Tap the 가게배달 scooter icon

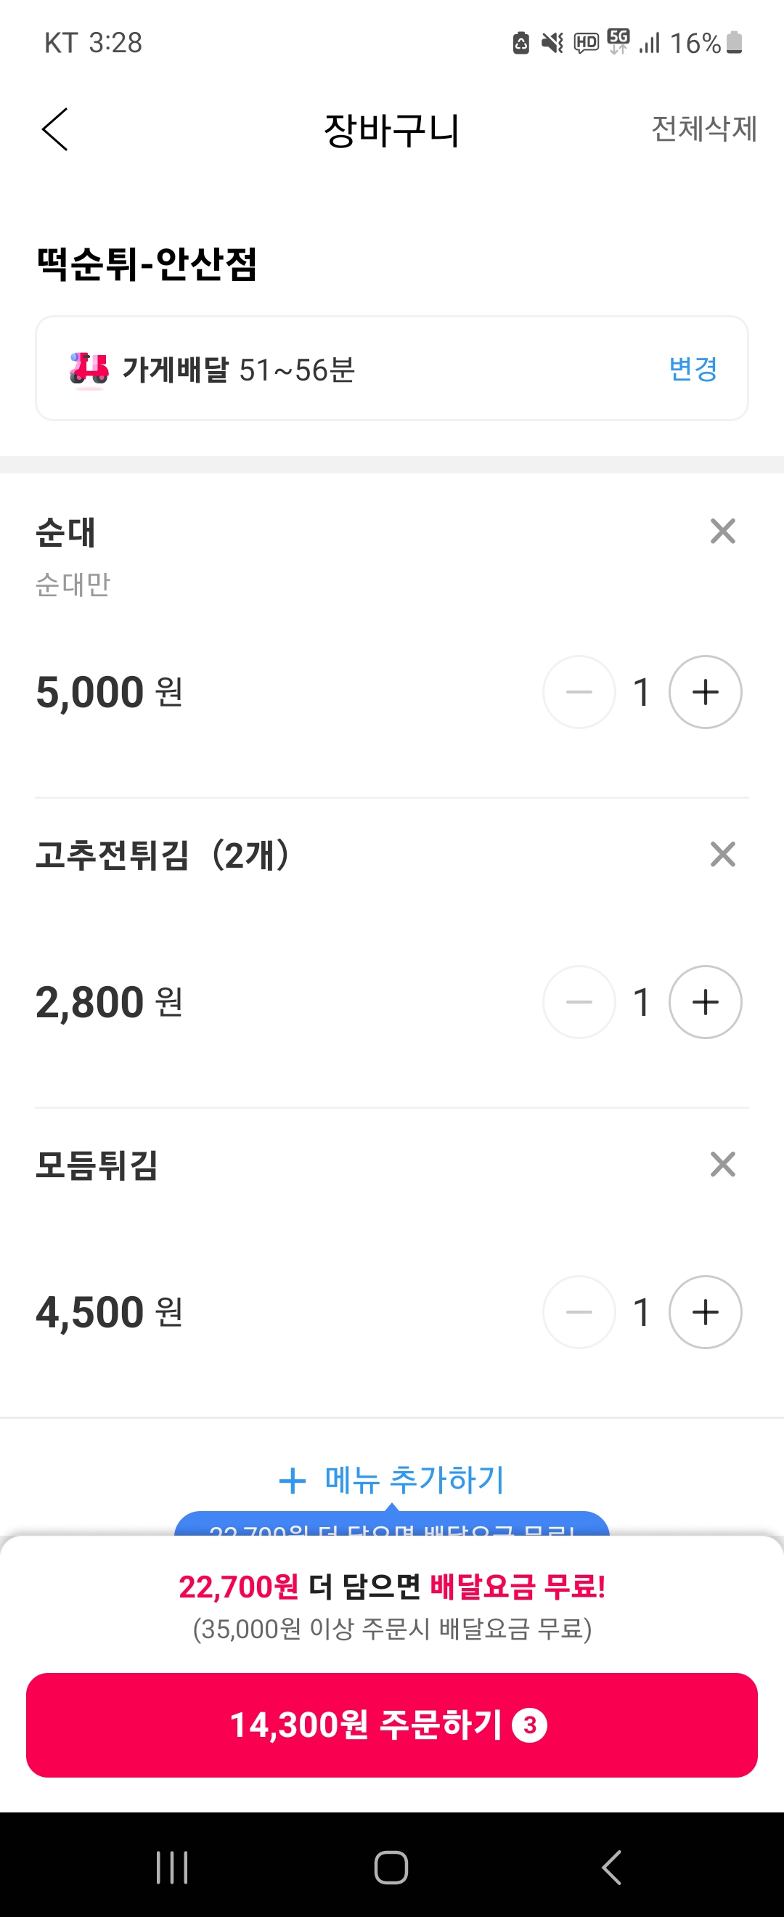click(89, 370)
